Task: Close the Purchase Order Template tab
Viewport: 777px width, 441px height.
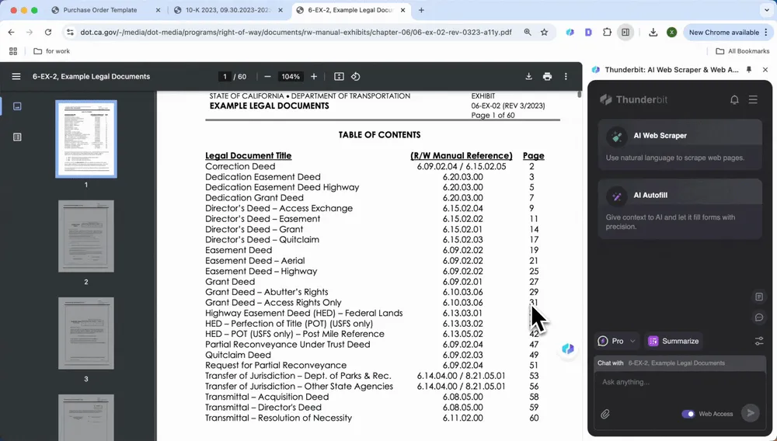Action: (x=158, y=10)
